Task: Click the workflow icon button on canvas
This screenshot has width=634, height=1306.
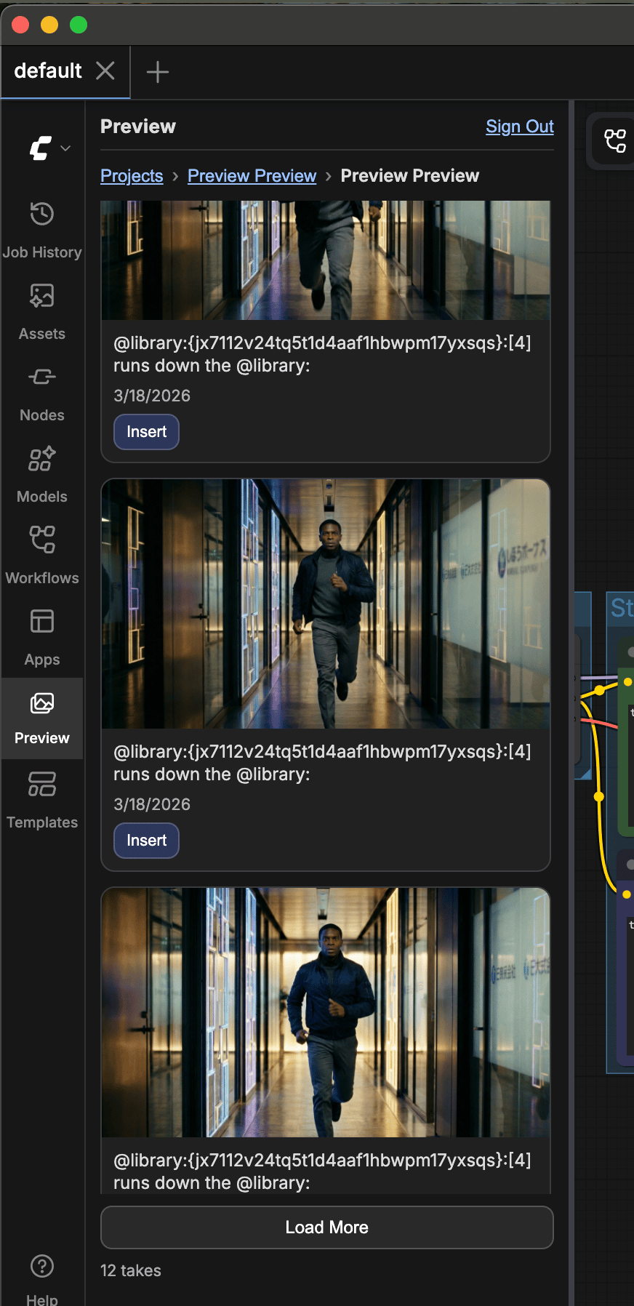Action: tap(615, 140)
